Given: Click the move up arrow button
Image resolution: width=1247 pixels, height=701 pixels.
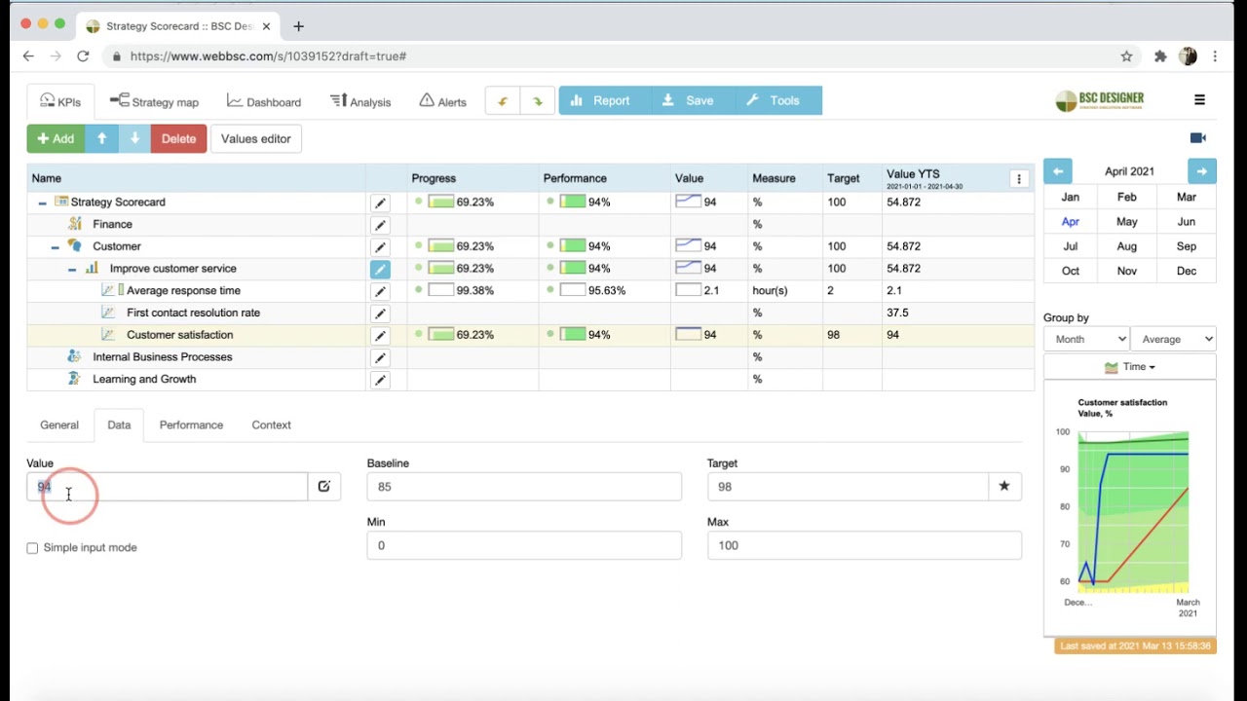Looking at the screenshot, I should click(x=101, y=139).
